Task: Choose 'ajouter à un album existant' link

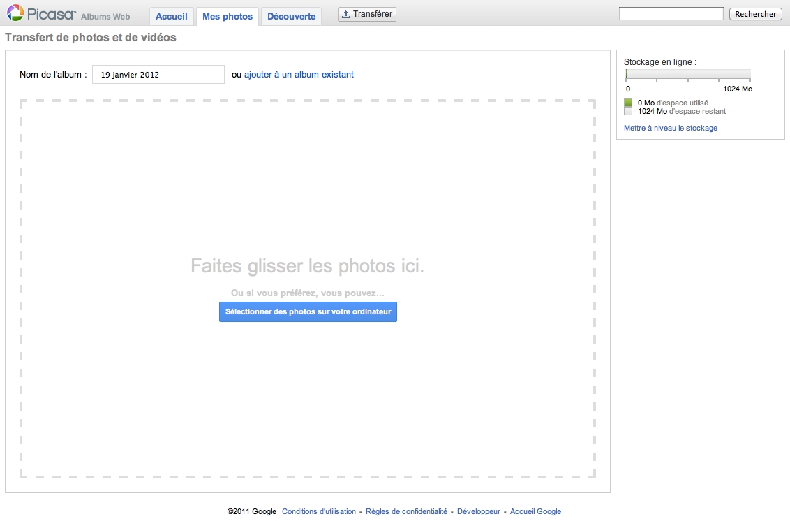Action: tap(299, 75)
